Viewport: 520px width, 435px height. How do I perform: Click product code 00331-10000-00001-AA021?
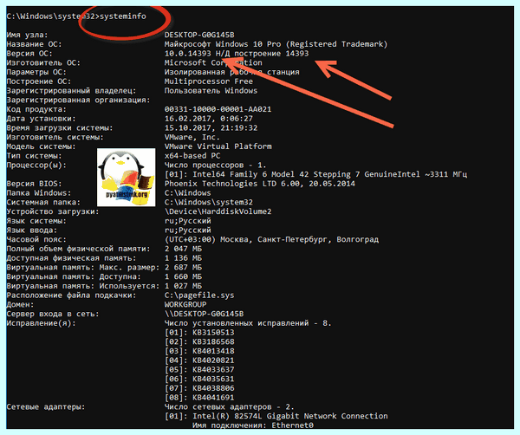pos(218,109)
